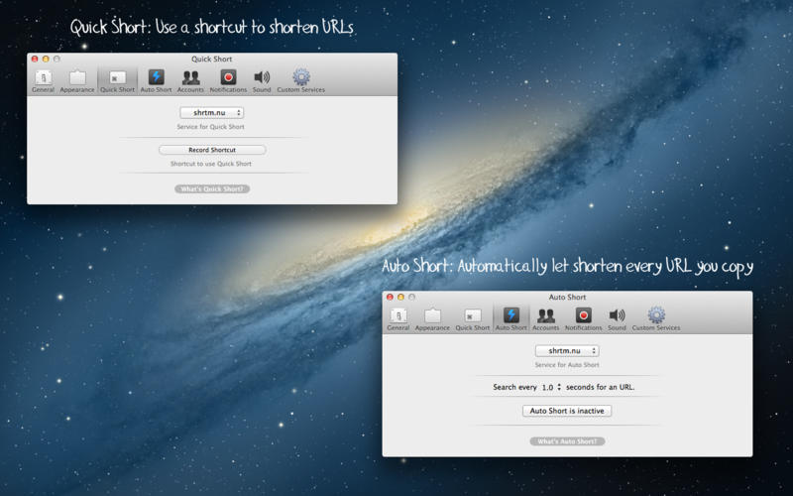
Task: Select Quick Short tab in Quick Short window
Action: [117, 81]
